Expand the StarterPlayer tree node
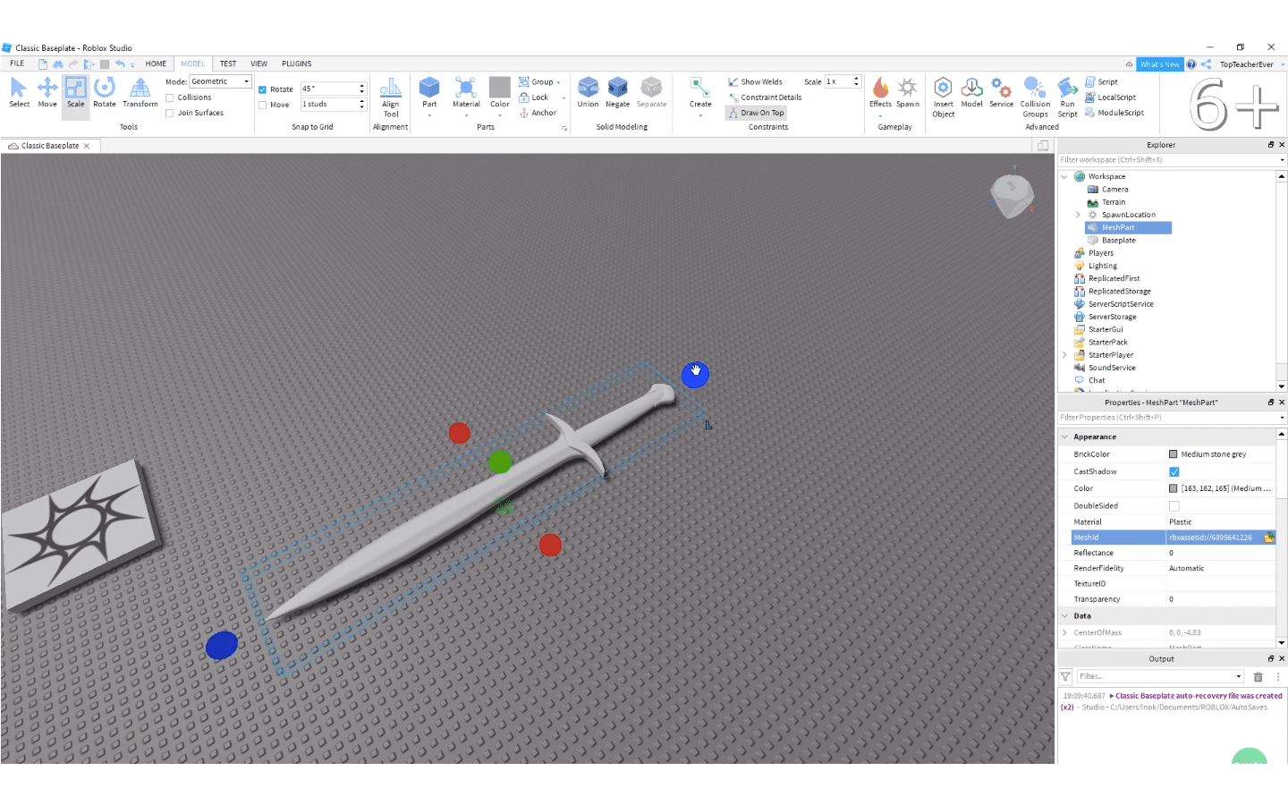1288x805 pixels. [1064, 355]
